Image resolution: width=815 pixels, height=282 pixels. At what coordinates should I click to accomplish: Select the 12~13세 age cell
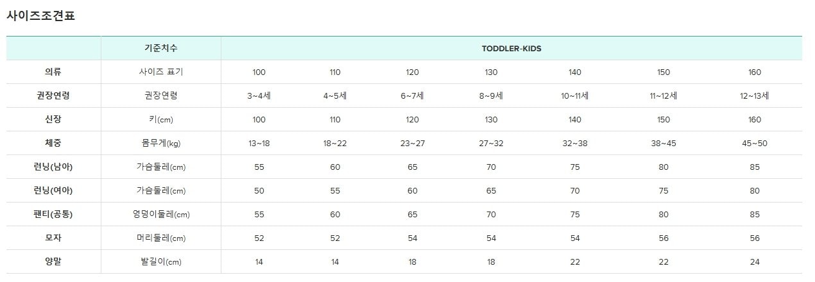point(755,96)
